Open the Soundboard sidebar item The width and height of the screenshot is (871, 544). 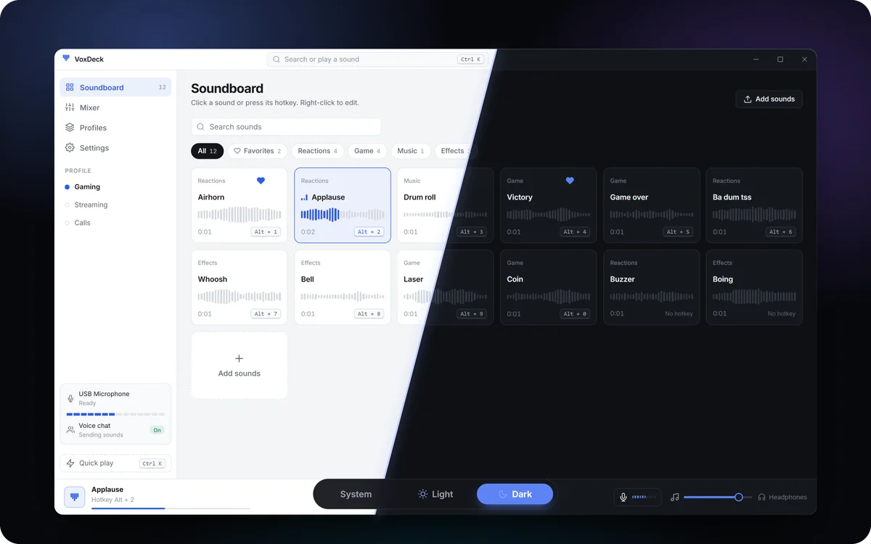tap(115, 87)
